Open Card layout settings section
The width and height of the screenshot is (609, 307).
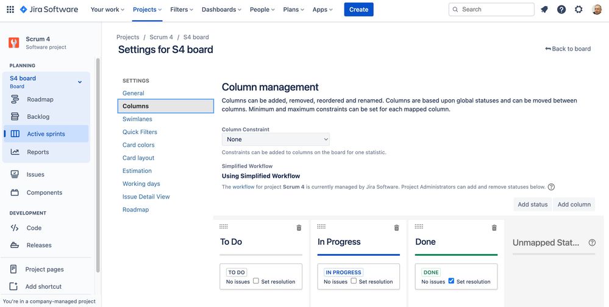tap(138, 158)
